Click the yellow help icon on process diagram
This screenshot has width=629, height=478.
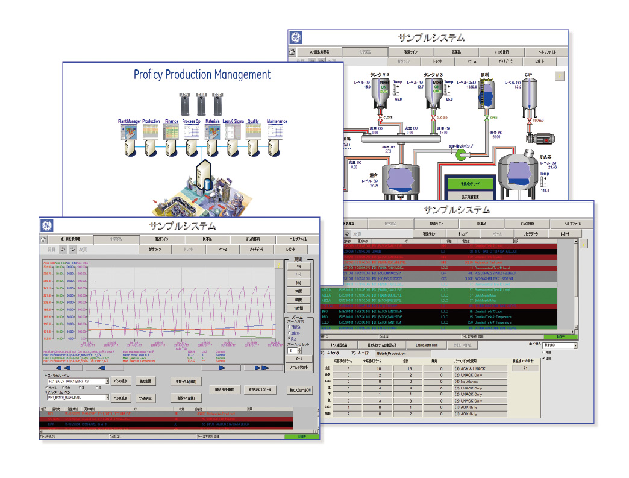(x=559, y=76)
